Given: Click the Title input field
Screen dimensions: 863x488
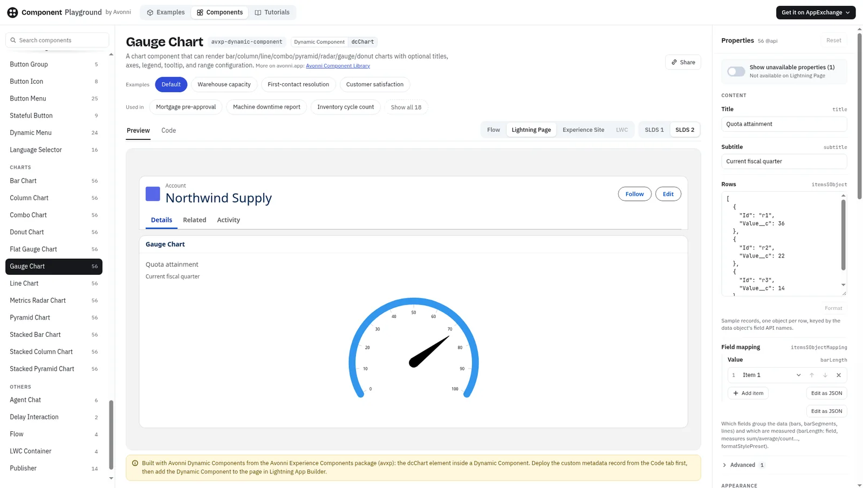Looking at the screenshot, I should click(784, 124).
